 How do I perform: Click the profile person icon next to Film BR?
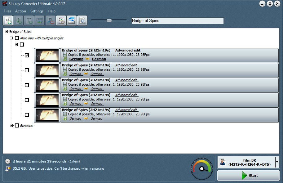point(223,162)
